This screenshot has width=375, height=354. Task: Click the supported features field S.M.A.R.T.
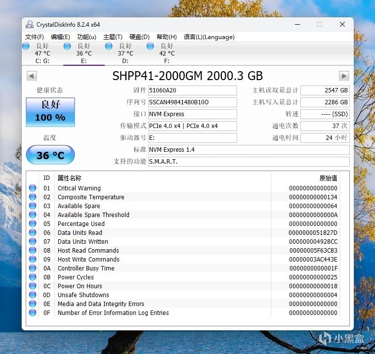point(249,162)
